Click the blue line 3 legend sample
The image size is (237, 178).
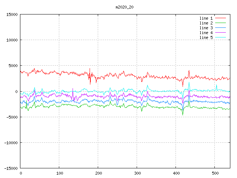click(x=221, y=28)
